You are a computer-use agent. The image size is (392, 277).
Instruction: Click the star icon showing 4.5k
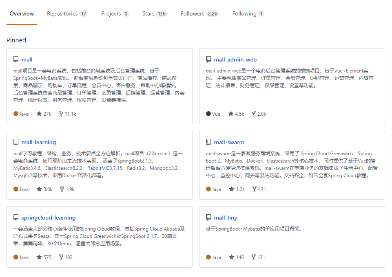point(231,114)
